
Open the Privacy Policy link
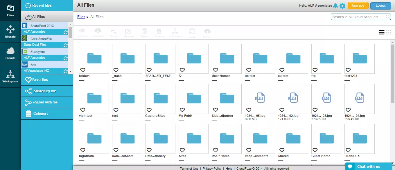(x=212, y=168)
